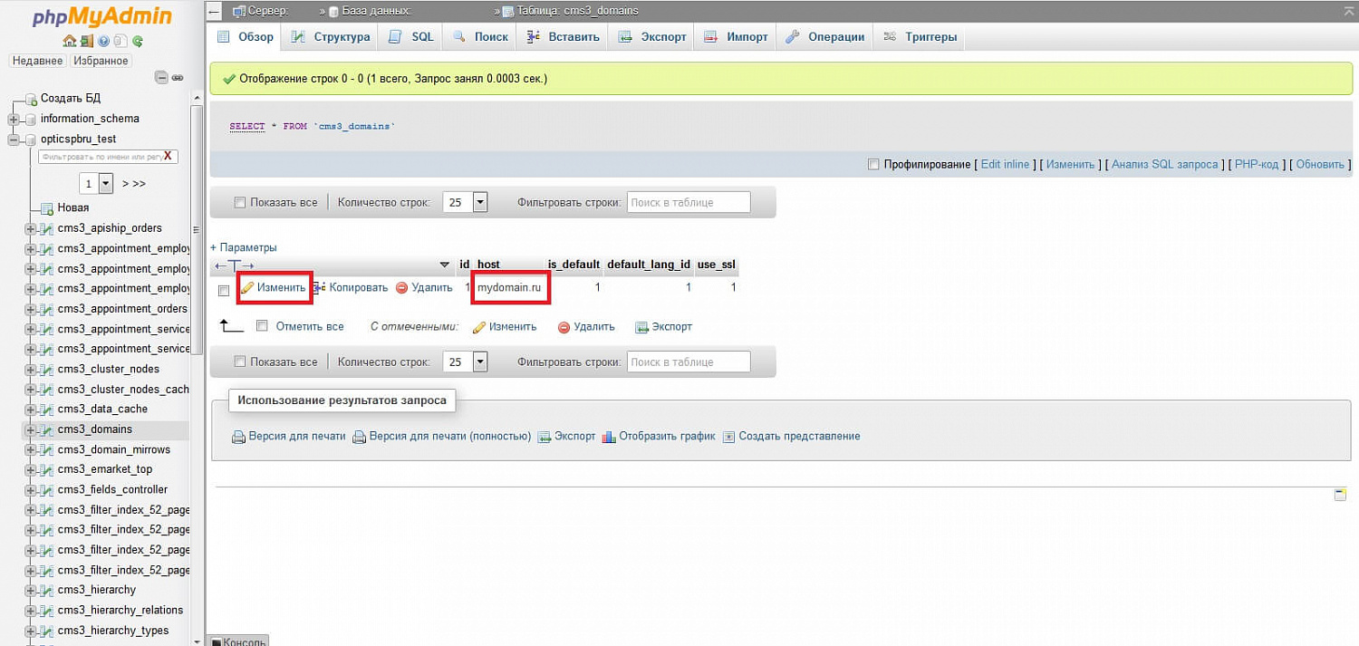The width and height of the screenshot is (1359, 646).
Task: Tick the checkbox of the mydomain.ru row
Action: 224,290
